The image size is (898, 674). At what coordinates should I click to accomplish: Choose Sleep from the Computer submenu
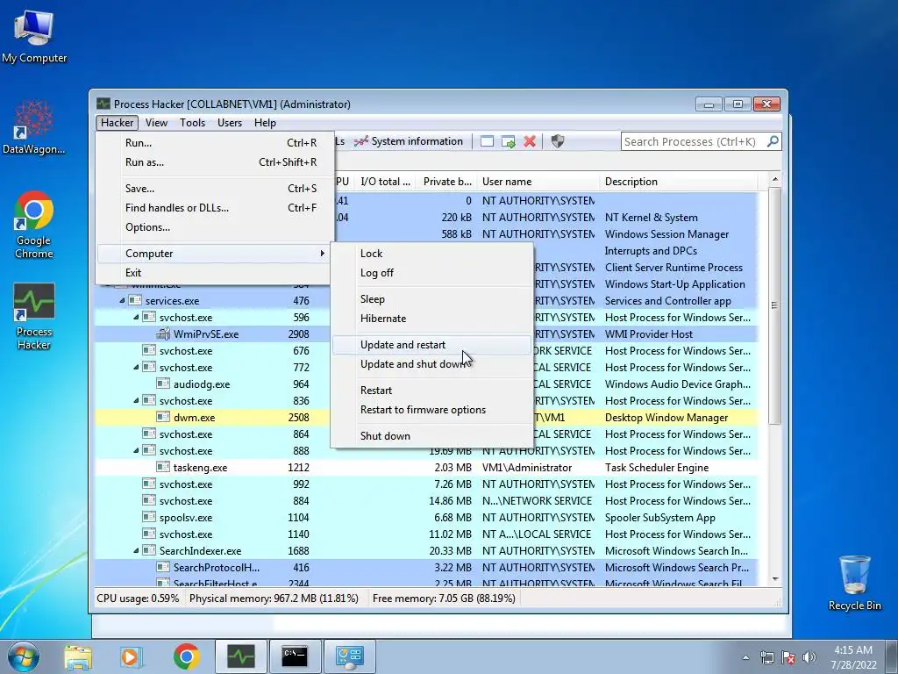click(431, 299)
